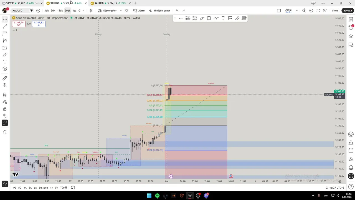Pick horizontal line in floating drawing toolbar
Image resolution: width=355 pixels, height=200 pixels.
tap(181, 18)
